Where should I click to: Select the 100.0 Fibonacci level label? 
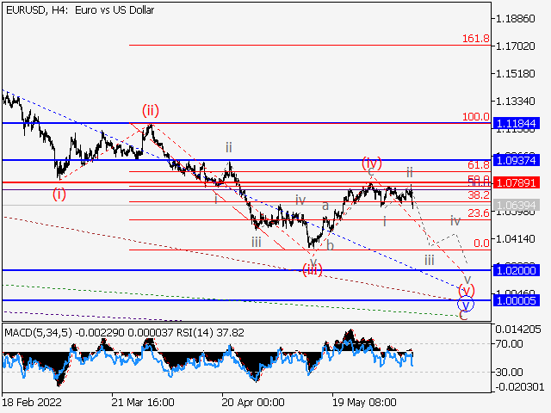click(x=476, y=116)
